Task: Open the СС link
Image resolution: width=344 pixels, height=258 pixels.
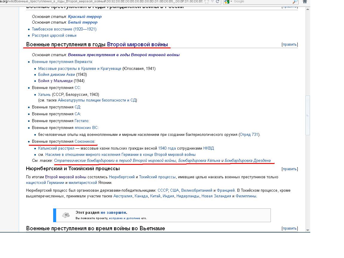Action: coord(77,87)
